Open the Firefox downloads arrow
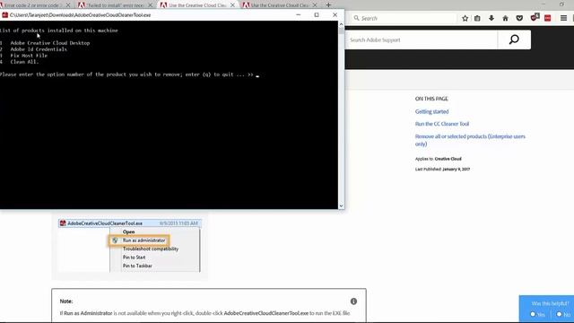574x323 pixels. [491, 18]
